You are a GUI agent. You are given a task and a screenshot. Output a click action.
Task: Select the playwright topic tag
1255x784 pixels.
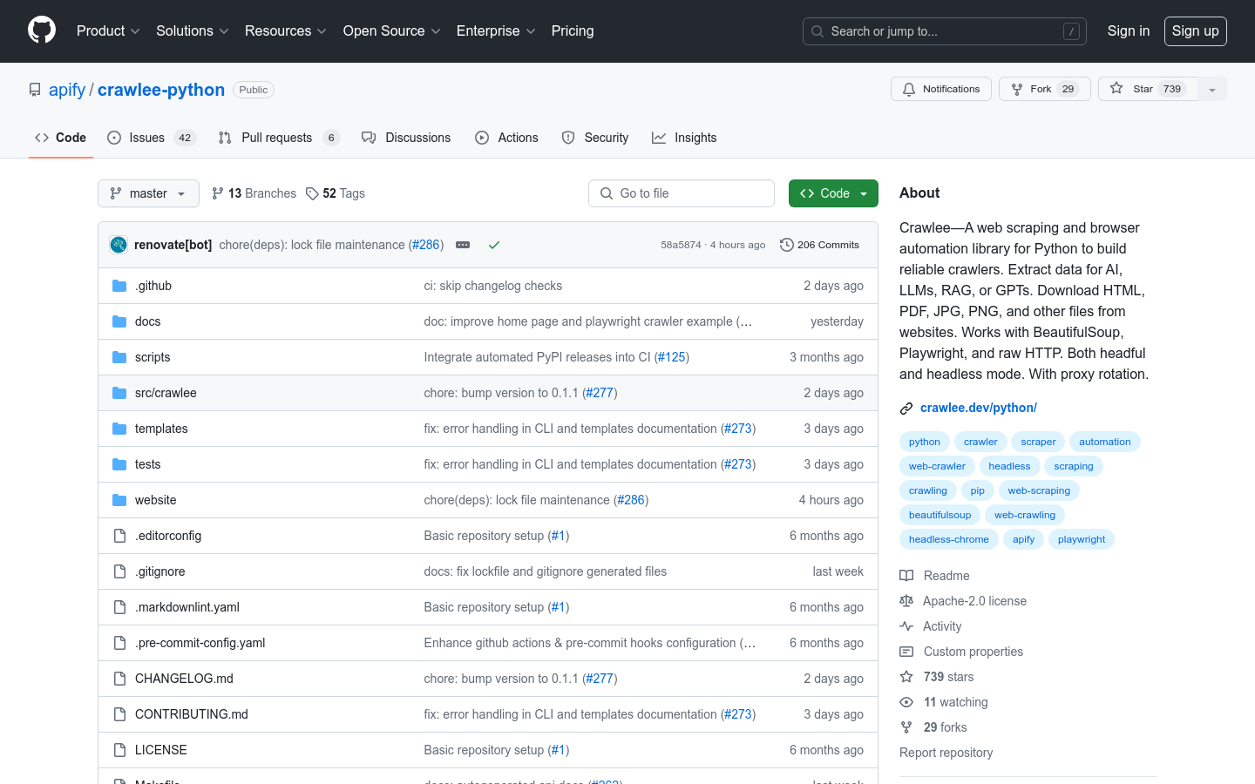point(1081,539)
